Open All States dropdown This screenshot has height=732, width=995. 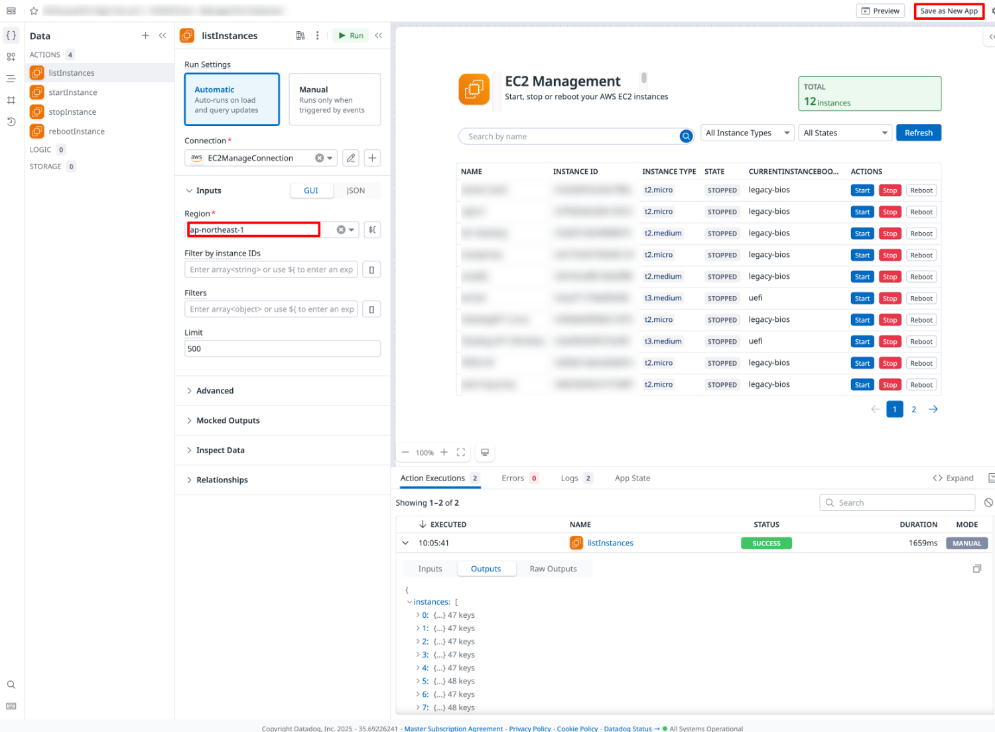pos(845,133)
